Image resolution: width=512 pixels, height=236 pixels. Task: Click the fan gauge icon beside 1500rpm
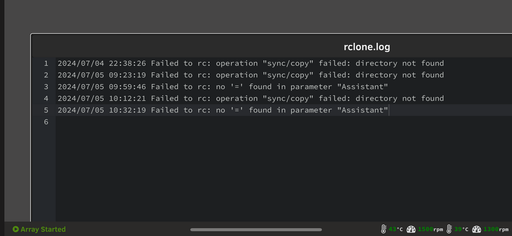click(411, 229)
